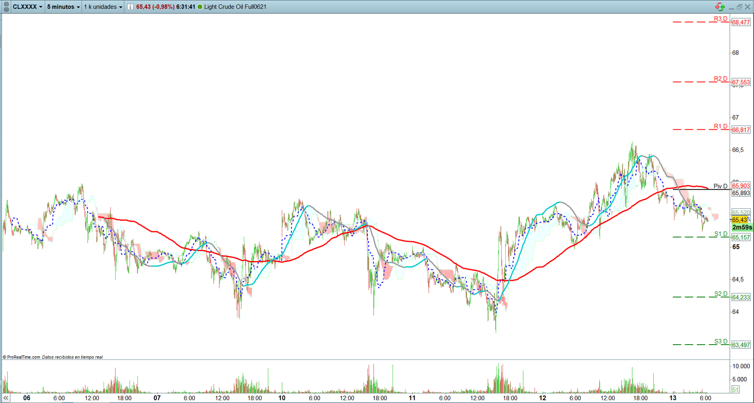This screenshot has height=403, width=754.
Task: Click the Piv D pivot label
Action: point(721,186)
